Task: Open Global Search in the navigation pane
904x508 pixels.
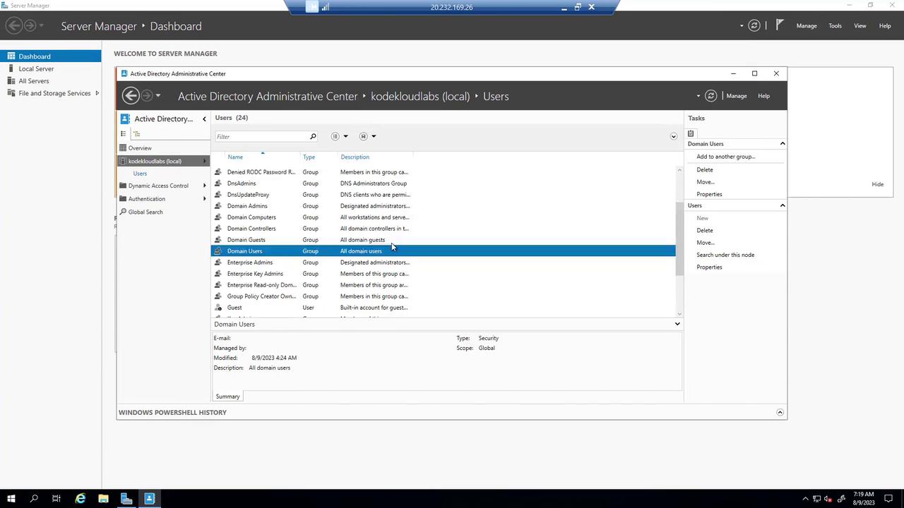Action: click(x=145, y=212)
